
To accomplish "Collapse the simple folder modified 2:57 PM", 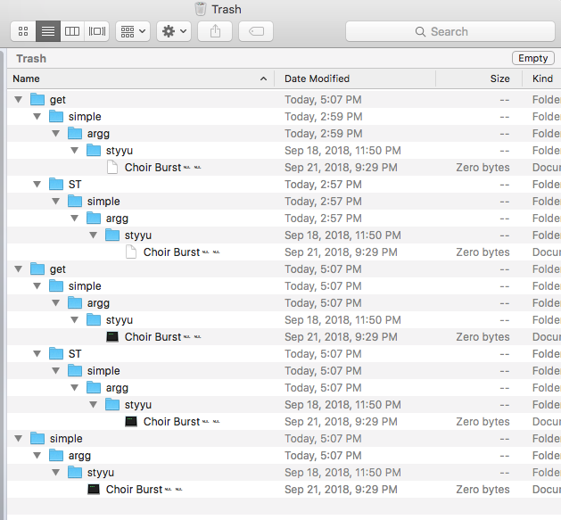I will (55, 201).
